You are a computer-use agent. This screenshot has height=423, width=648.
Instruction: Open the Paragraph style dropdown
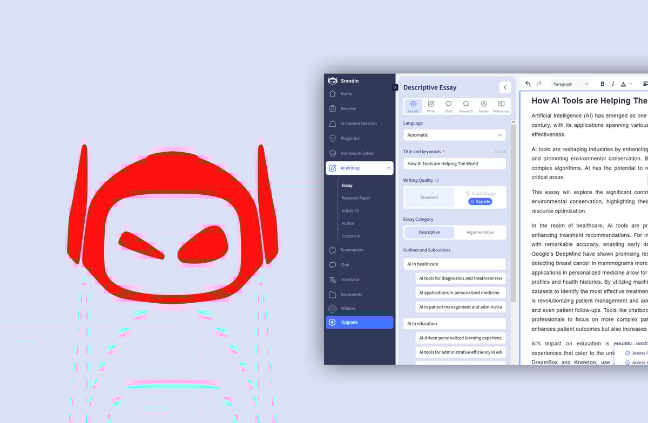click(x=570, y=84)
